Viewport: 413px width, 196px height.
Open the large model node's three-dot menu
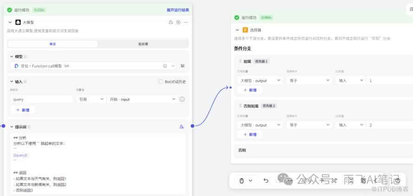click(x=186, y=22)
